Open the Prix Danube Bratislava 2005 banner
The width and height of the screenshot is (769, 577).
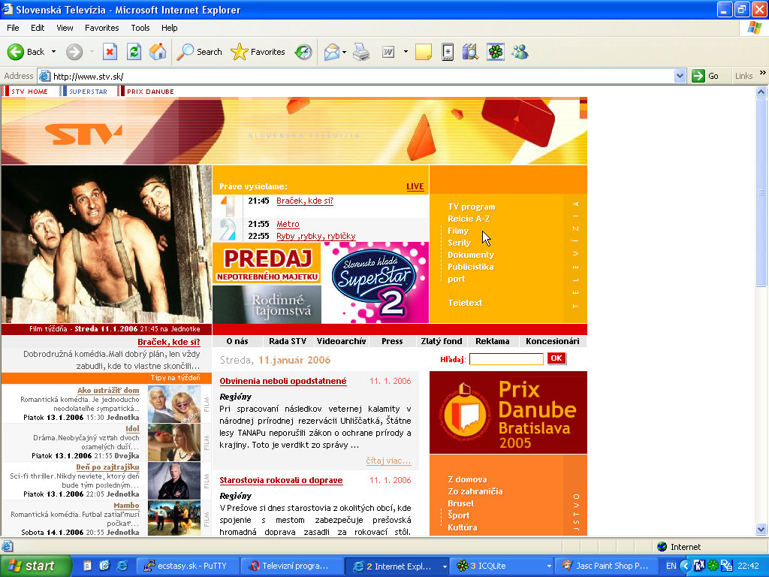click(508, 412)
